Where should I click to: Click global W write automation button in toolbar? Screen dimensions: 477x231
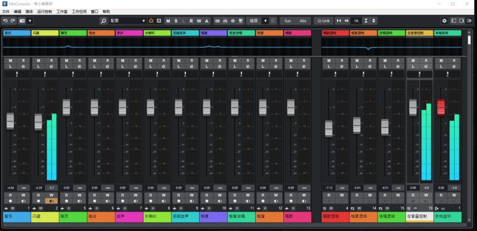(199, 21)
